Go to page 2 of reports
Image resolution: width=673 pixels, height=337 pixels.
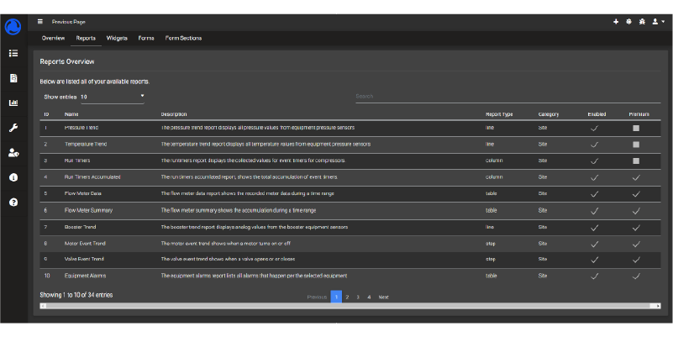[347, 297]
